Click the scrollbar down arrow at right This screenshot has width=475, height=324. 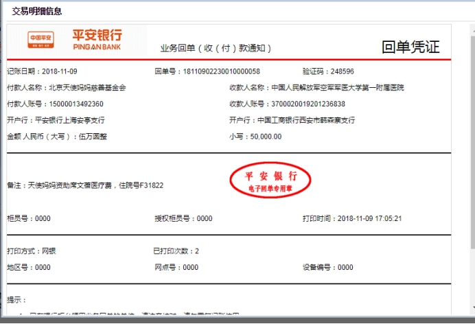(473, 308)
